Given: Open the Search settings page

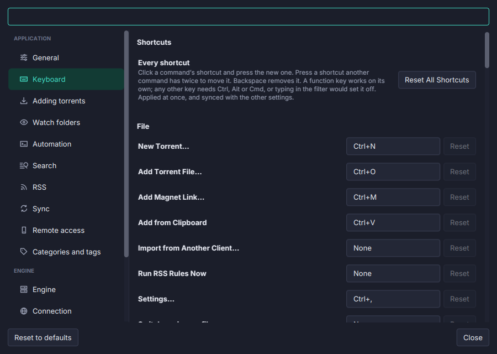Looking at the screenshot, I should (66, 165).
